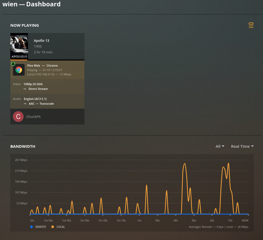Toggle the LOCAL legend series
Screen dimensions: 263x240
[58, 227]
